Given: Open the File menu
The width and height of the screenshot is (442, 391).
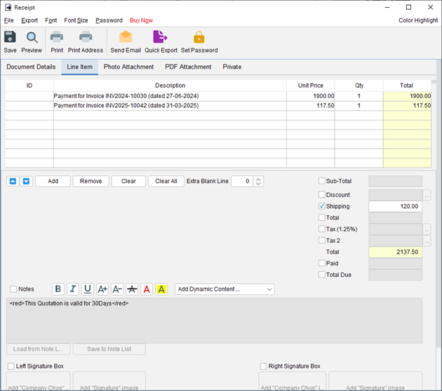Looking at the screenshot, I should point(8,20).
